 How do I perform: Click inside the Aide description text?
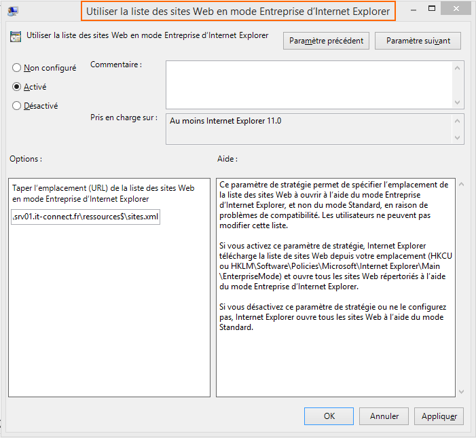pyautogui.click(x=335, y=272)
